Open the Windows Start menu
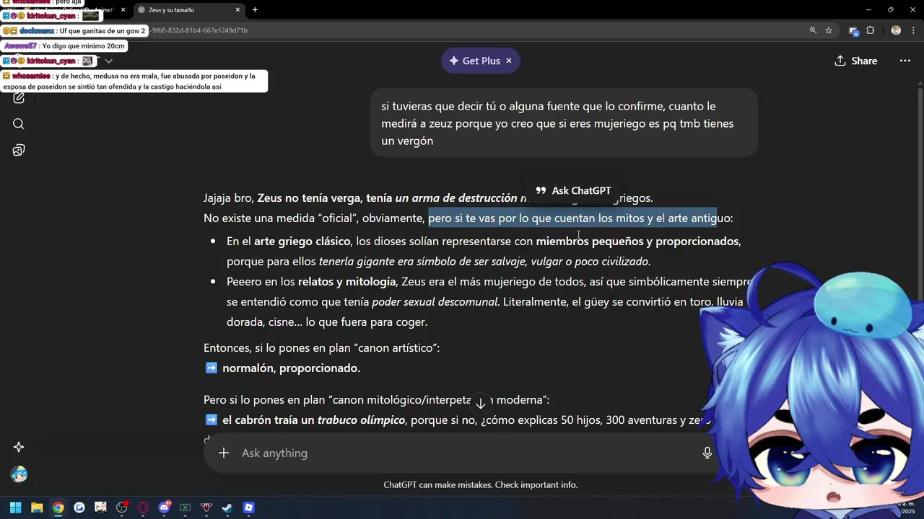This screenshot has height=519, width=924. pos(15,507)
